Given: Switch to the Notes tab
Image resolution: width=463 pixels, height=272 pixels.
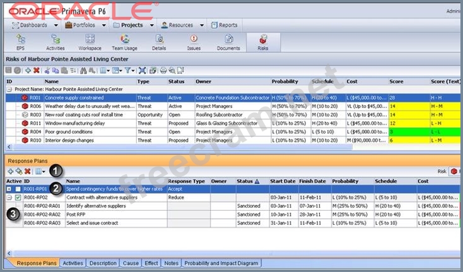Looking at the screenshot, I should [172, 263].
